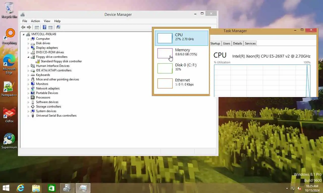This screenshot has height=193, width=323.
Task: Click the Windows Start button
Action: [x=6, y=188]
